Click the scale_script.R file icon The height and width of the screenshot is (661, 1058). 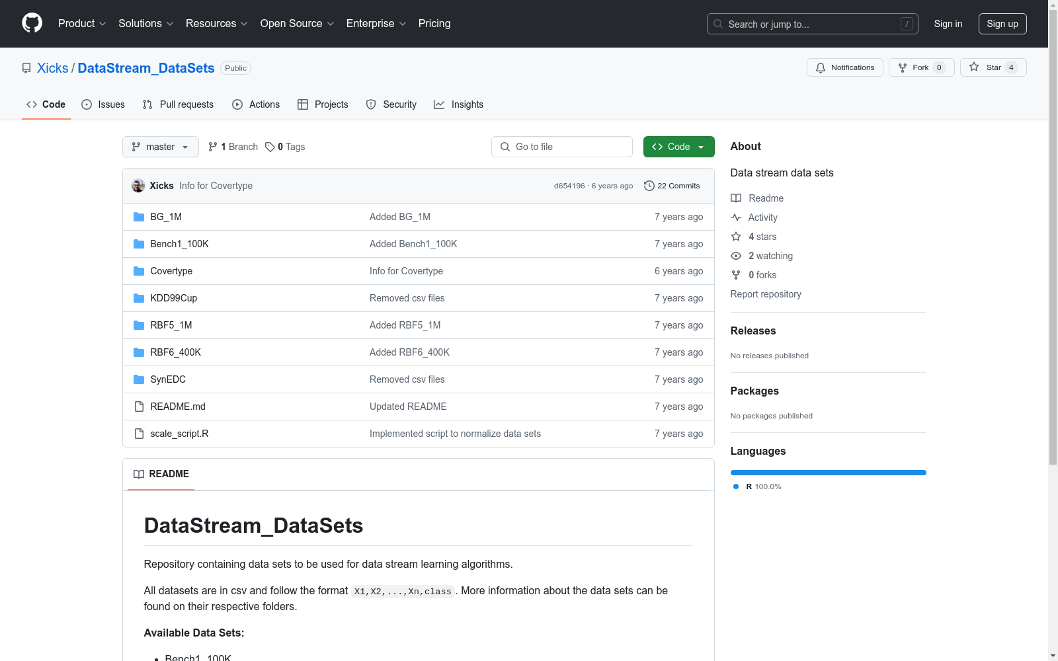point(139,434)
